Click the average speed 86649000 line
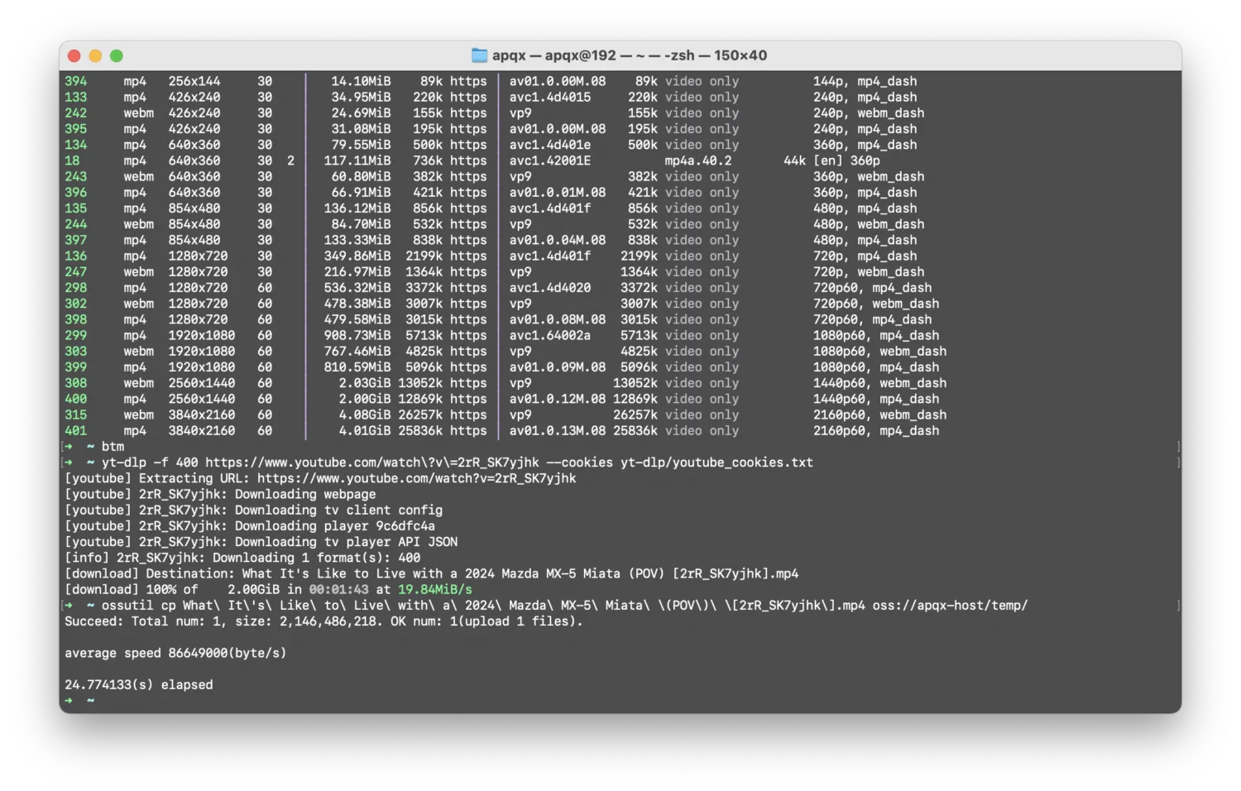The image size is (1241, 791). [175, 653]
